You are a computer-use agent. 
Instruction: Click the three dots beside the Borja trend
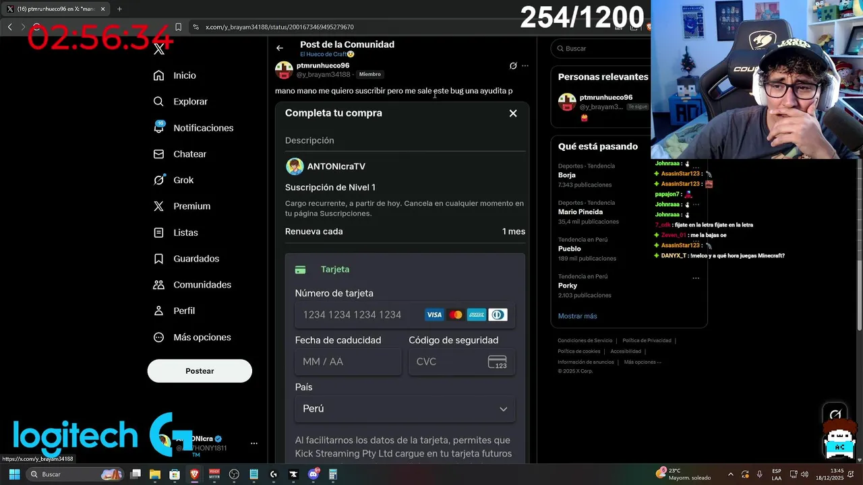click(x=696, y=167)
